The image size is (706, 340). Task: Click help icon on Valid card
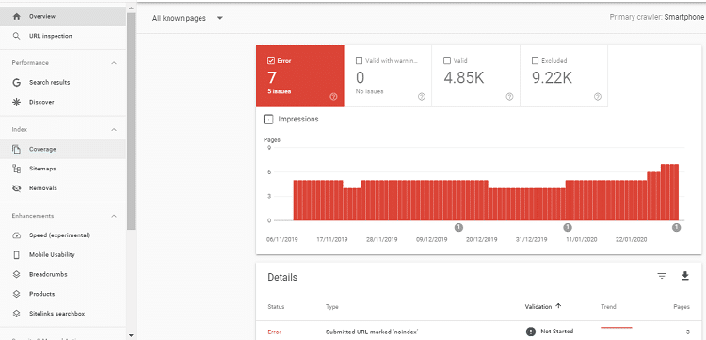coord(509,96)
